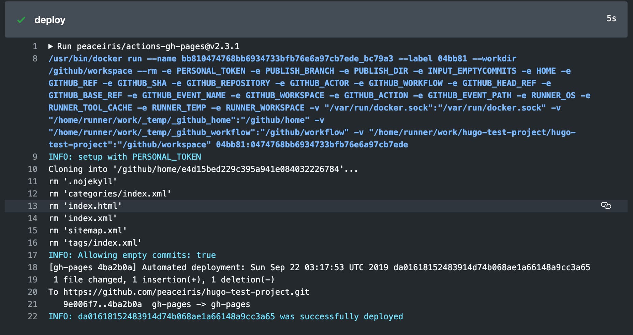
Task: Select line number 17
Action: click(33, 255)
